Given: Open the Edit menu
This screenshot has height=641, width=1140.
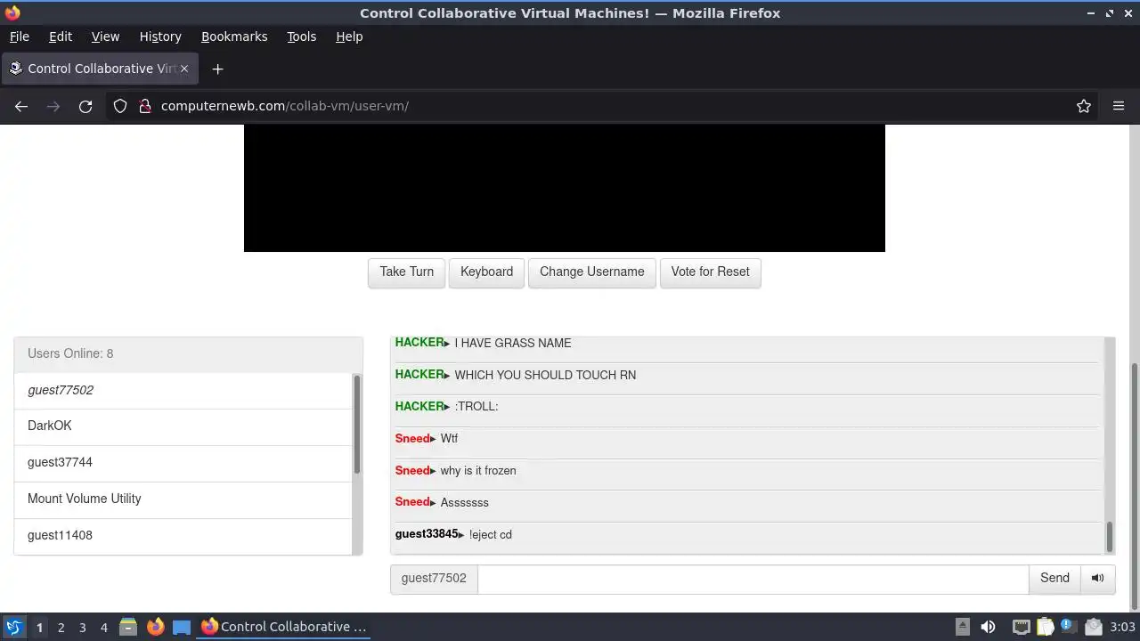Looking at the screenshot, I should click(x=61, y=37).
